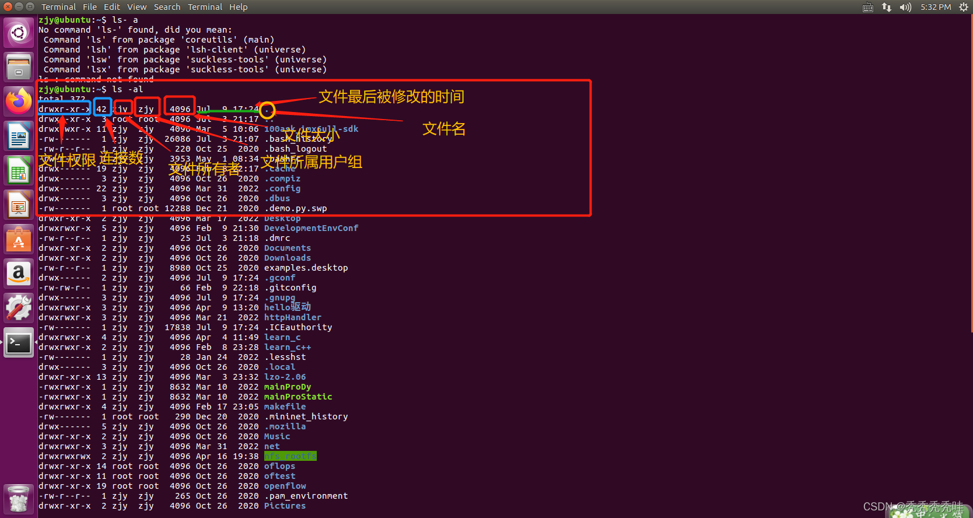The width and height of the screenshot is (973, 518).
Task: Click the .mozilla directory name
Action: pyautogui.click(x=285, y=426)
